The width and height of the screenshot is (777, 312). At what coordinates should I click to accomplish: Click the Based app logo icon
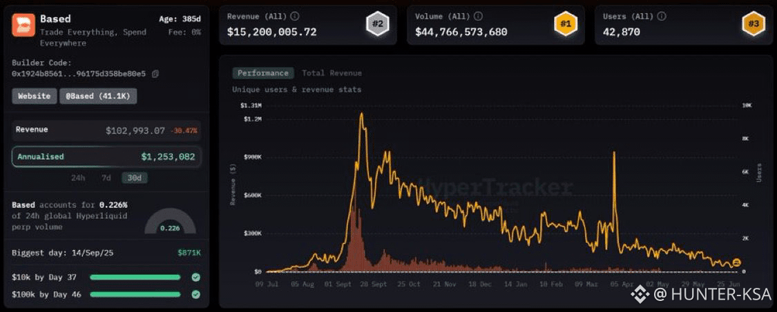click(x=23, y=24)
